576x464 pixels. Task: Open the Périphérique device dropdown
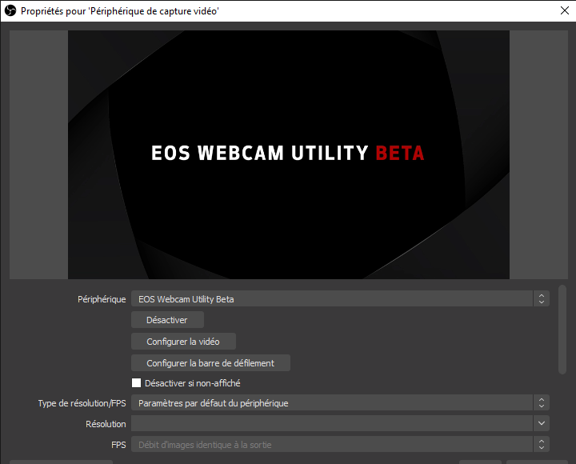(332, 298)
